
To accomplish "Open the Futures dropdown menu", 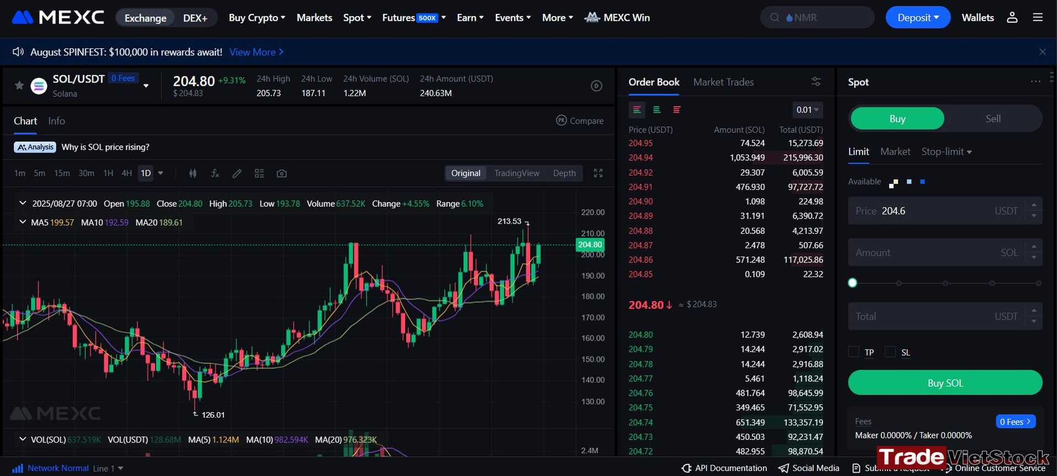I will (414, 18).
